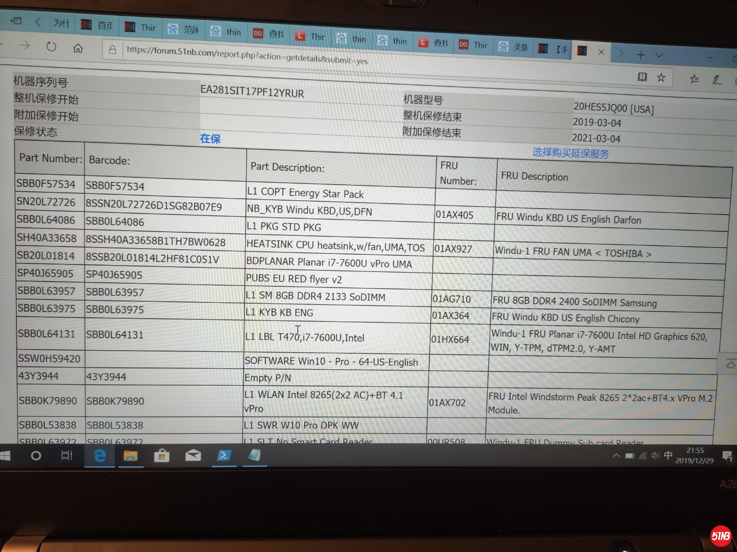The height and width of the screenshot is (552, 737).
Task: Select part number SN20L72726
Action: (46, 202)
